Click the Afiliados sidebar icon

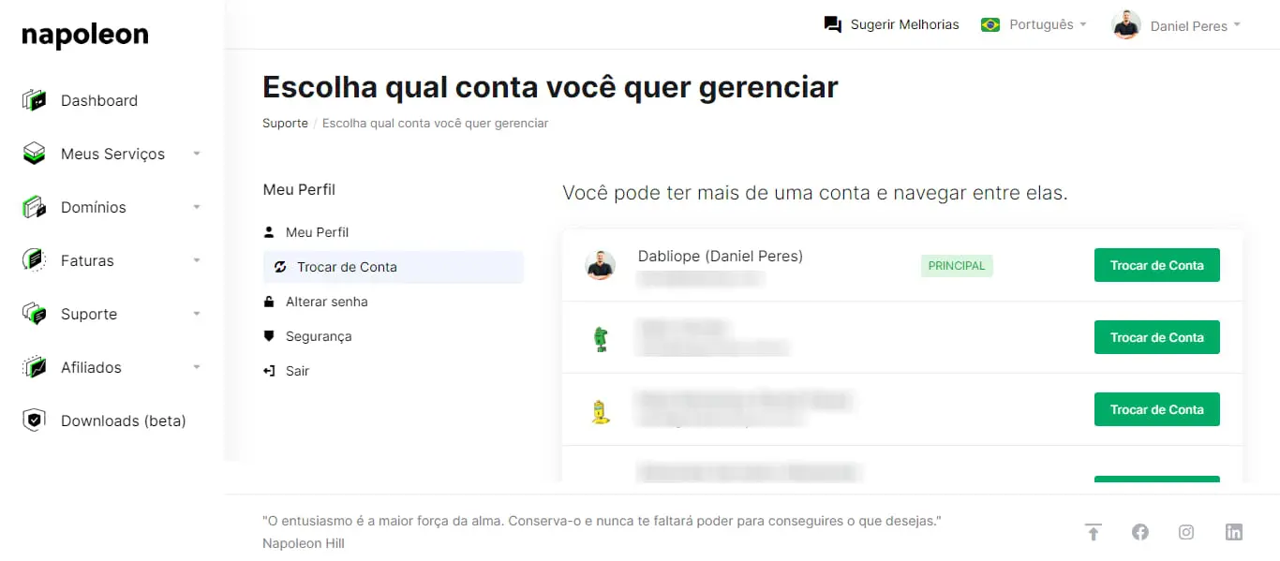(x=35, y=367)
